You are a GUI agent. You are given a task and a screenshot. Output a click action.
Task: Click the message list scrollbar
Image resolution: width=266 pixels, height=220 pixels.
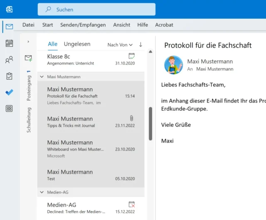(150, 123)
